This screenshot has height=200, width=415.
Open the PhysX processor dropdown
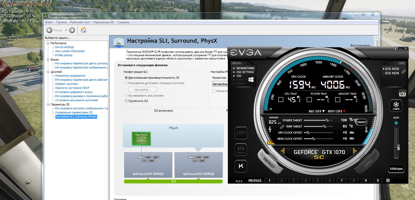click(x=220, y=84)
